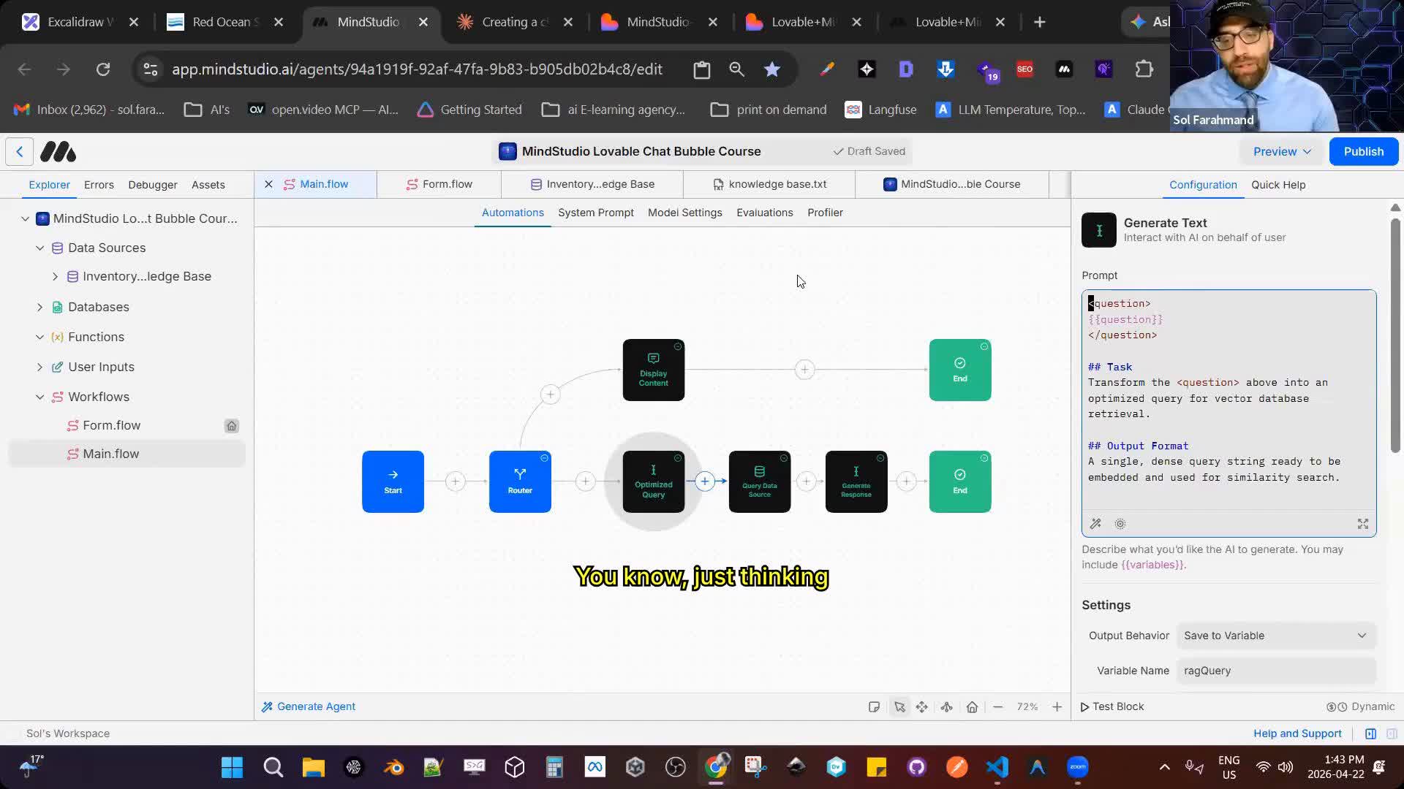
Task: Select the Optimized Query block
Action: (x=654, y=481)
